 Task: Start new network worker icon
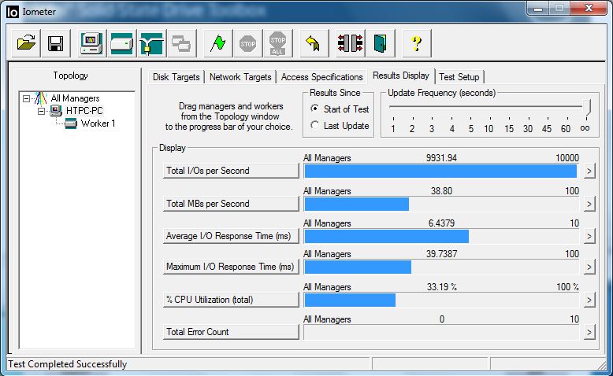coord(152,43)
